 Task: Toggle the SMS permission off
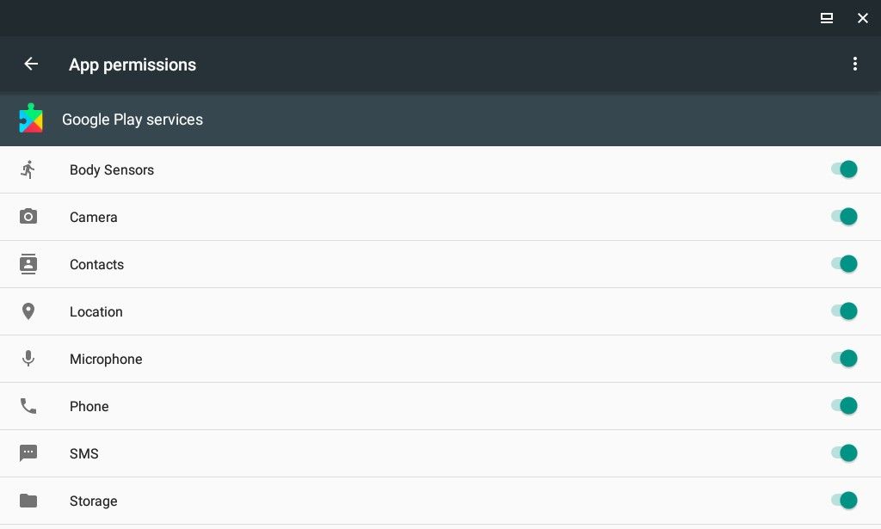coord(845,453)
